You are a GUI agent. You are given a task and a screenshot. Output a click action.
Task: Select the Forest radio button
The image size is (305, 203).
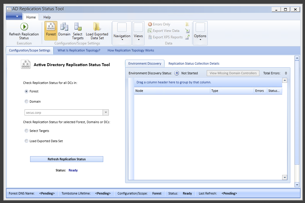tap(26, 91)
